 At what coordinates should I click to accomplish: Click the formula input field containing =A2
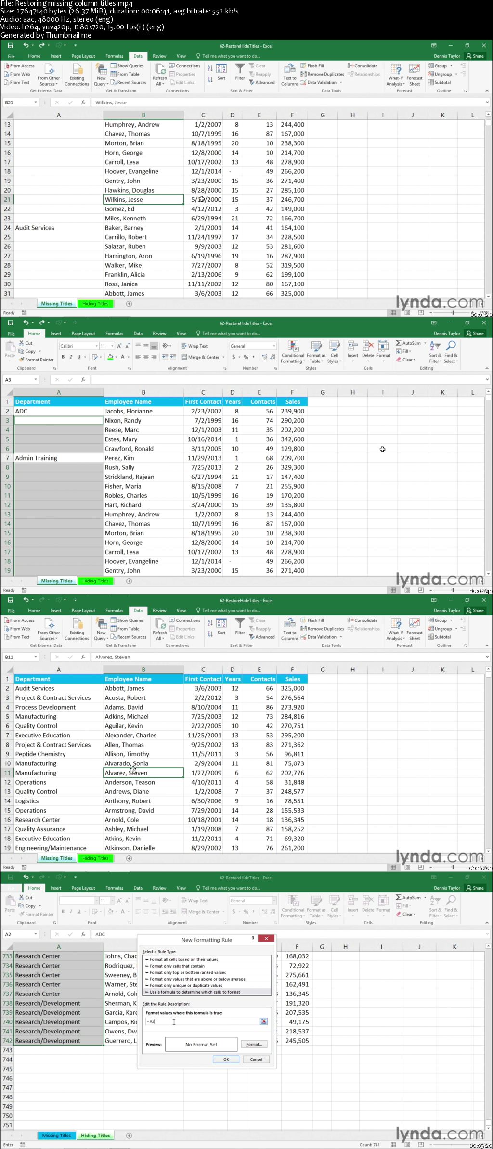tap(202, 1021)
